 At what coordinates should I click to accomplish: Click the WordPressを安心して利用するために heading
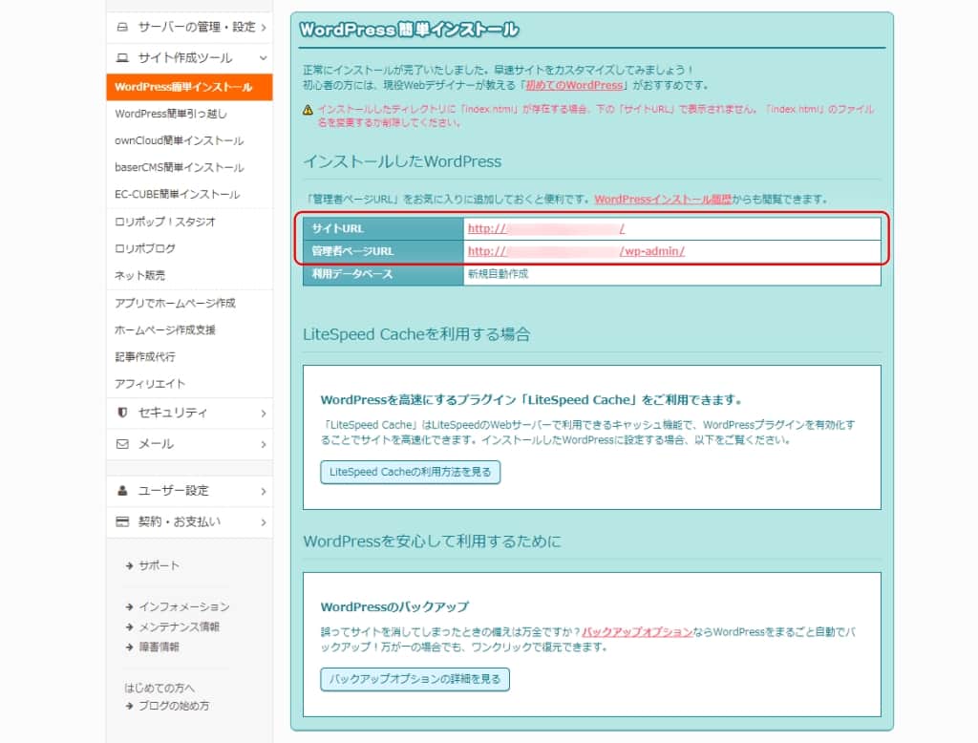click(x=433, y=541)
